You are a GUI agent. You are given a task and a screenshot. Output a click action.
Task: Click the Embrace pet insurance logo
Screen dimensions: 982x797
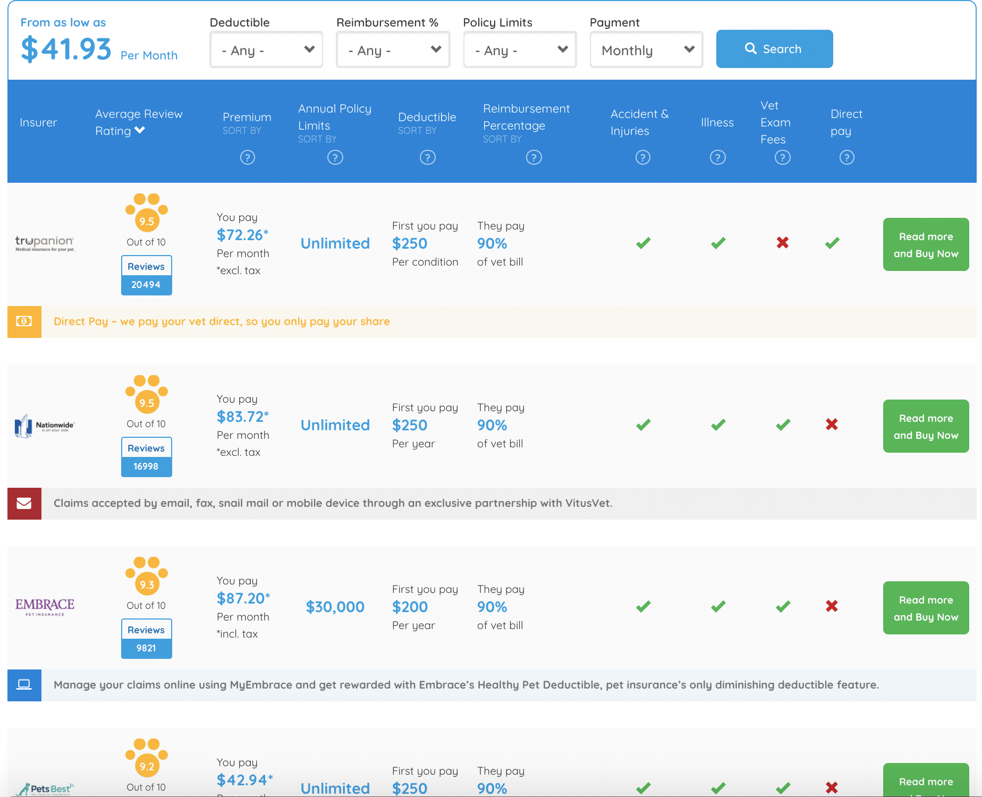point(45,607)
